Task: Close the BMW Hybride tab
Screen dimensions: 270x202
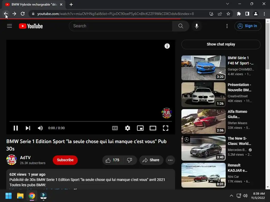Action: (61, 4)
